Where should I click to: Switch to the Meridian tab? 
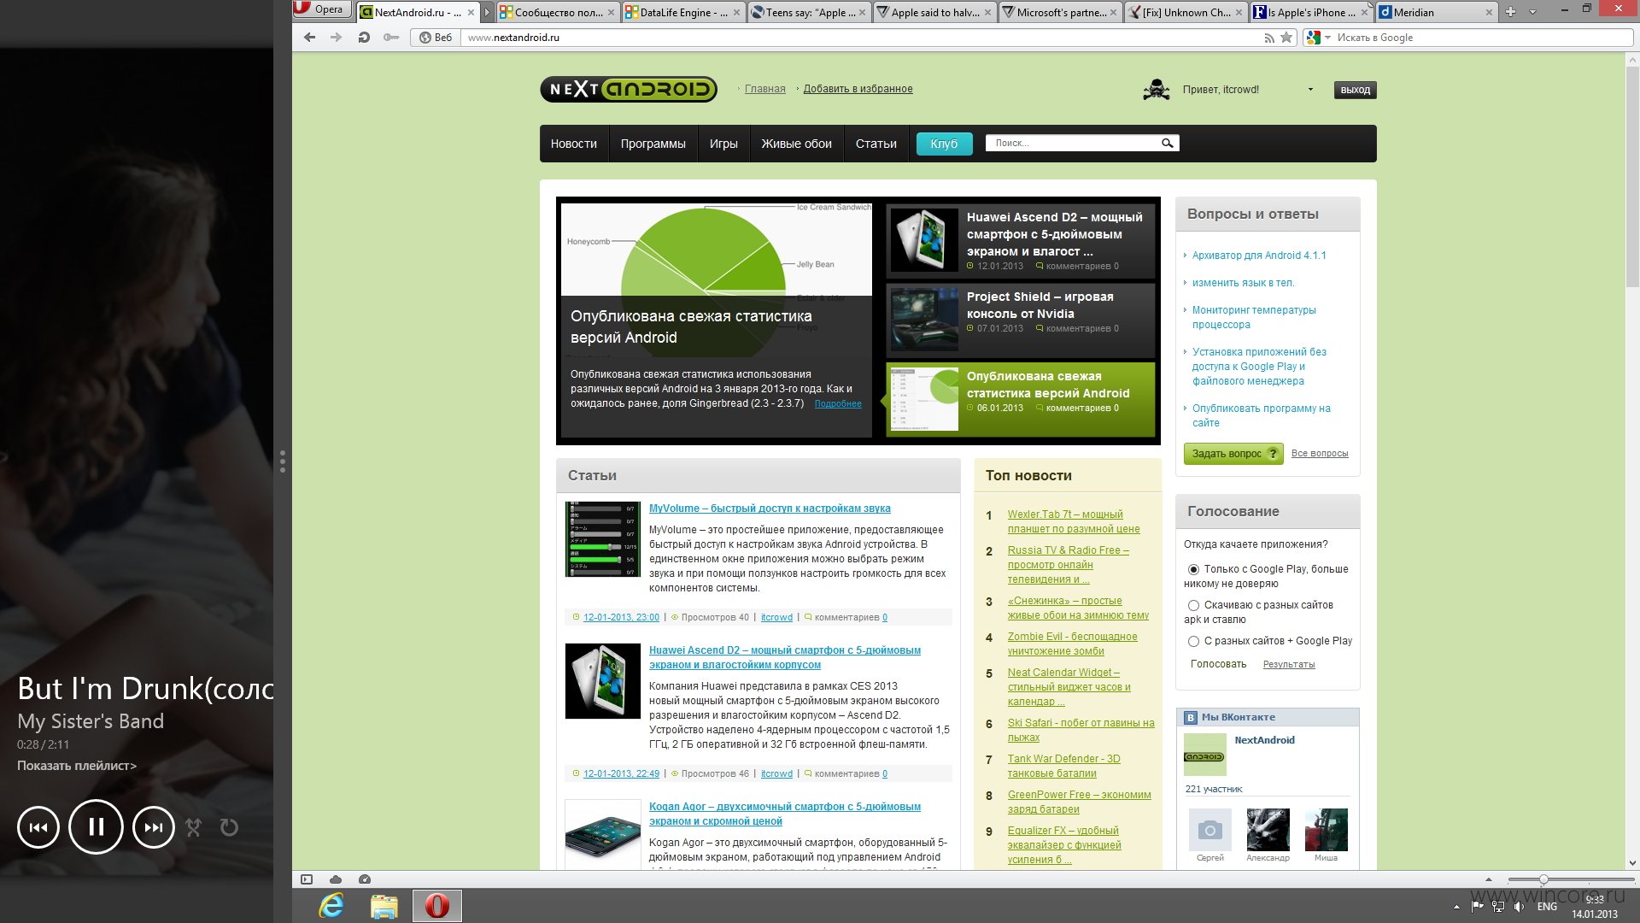coord(1435,12)
